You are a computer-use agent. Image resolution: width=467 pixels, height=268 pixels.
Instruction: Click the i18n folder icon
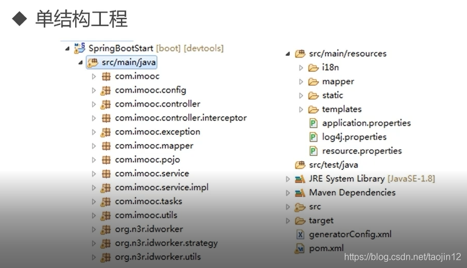point(313,68)
